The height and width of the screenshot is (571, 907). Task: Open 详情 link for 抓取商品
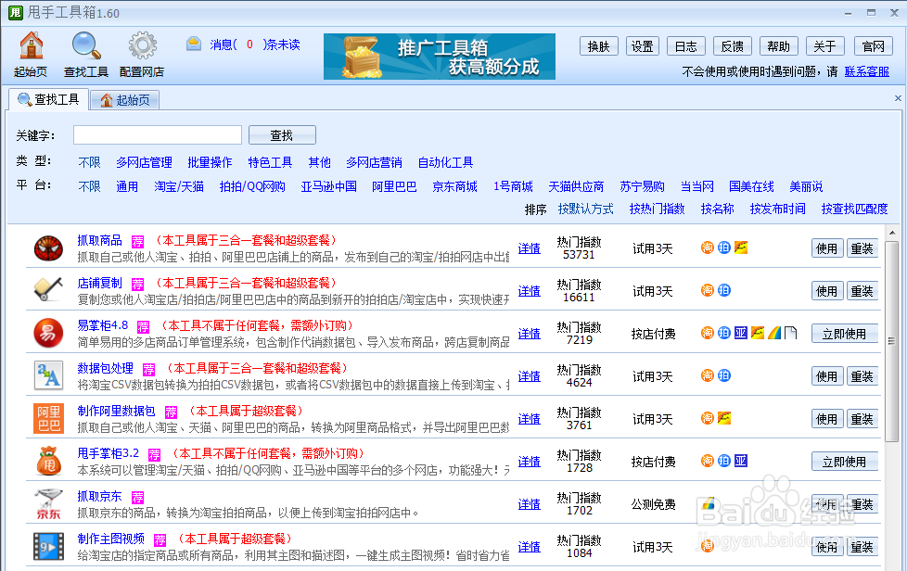tap(530, 248)
